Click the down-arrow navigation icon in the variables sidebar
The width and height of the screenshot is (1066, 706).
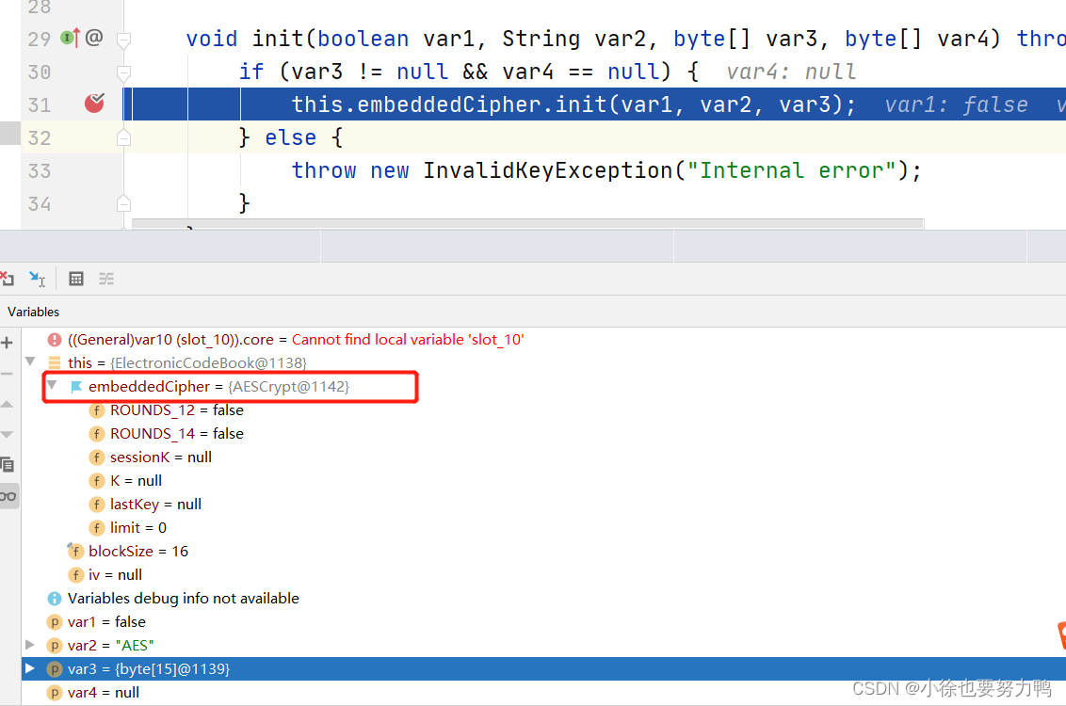click(x=6, y=435)
